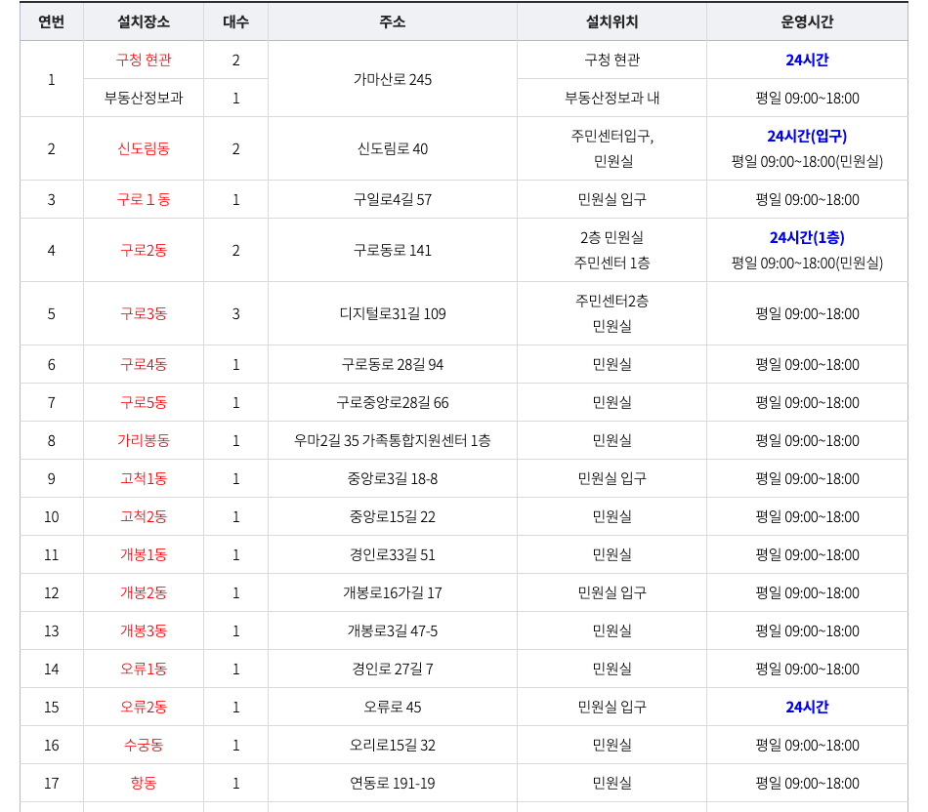Select the address 가마산로 245
The image size is (928, 812).
(x=393, y=79)
